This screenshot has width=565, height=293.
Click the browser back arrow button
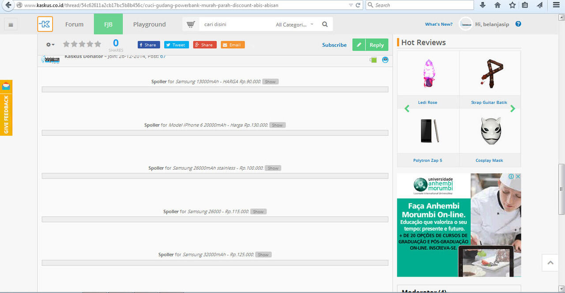pos(7,5)
